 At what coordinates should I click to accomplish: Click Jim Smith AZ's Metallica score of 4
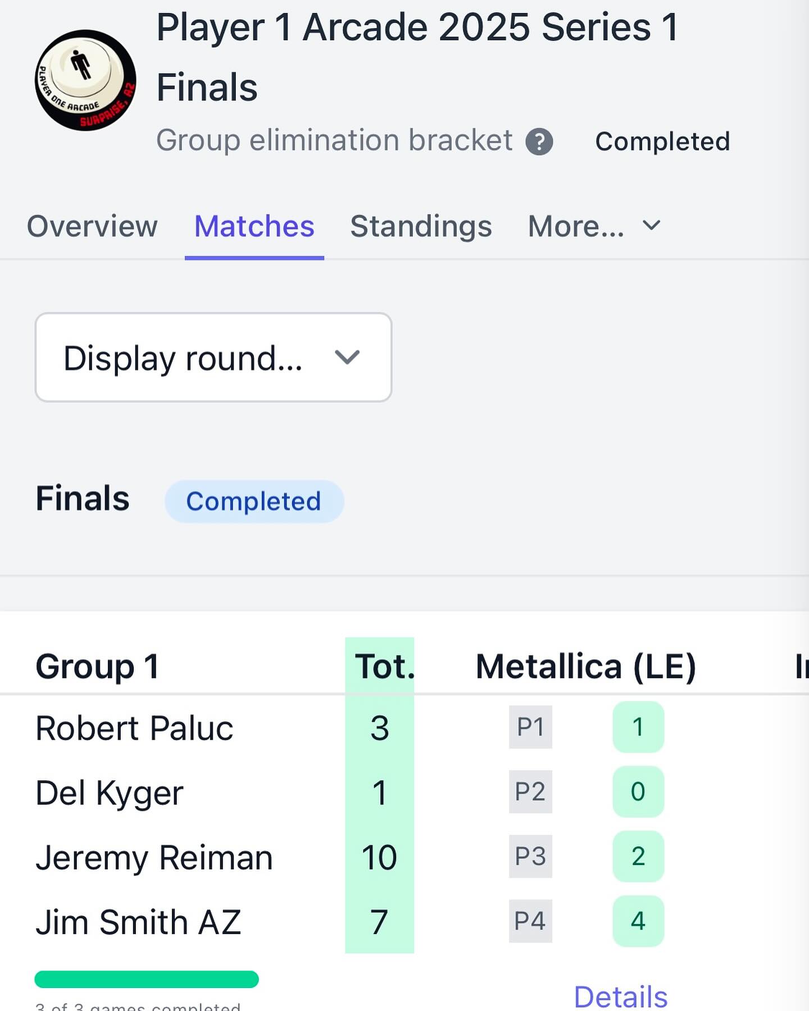point(638,921)
